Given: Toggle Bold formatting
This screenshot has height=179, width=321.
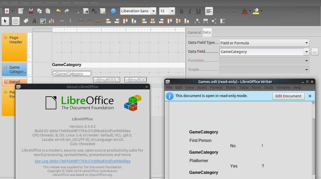Looking at the screenshot, I should click(182, 11).
